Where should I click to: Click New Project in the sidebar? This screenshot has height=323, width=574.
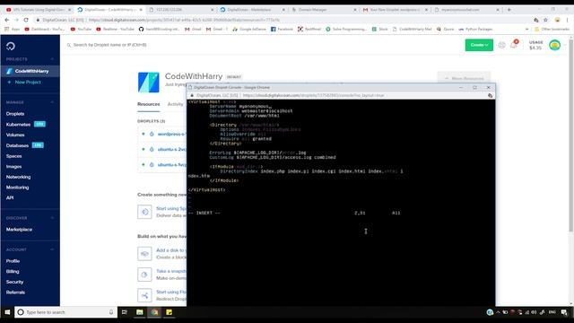click(24, 82)
